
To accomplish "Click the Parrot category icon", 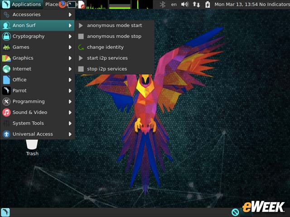I will (6, 90).
